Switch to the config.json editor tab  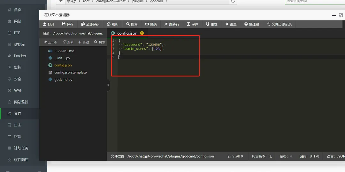[x=127, y=33]
